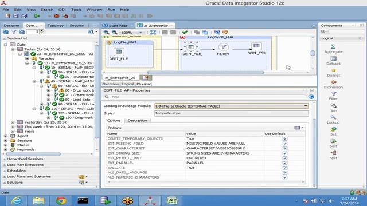This screenshot has height=206, width=367.
Task: Open the zoom percentage 100% dropdown
Action: pyautogui.click(x=140, y=33)
